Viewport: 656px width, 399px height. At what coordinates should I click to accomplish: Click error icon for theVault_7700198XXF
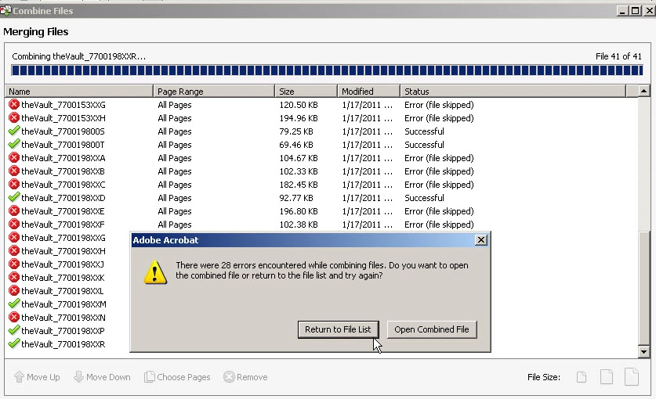(x=14, y=224)
